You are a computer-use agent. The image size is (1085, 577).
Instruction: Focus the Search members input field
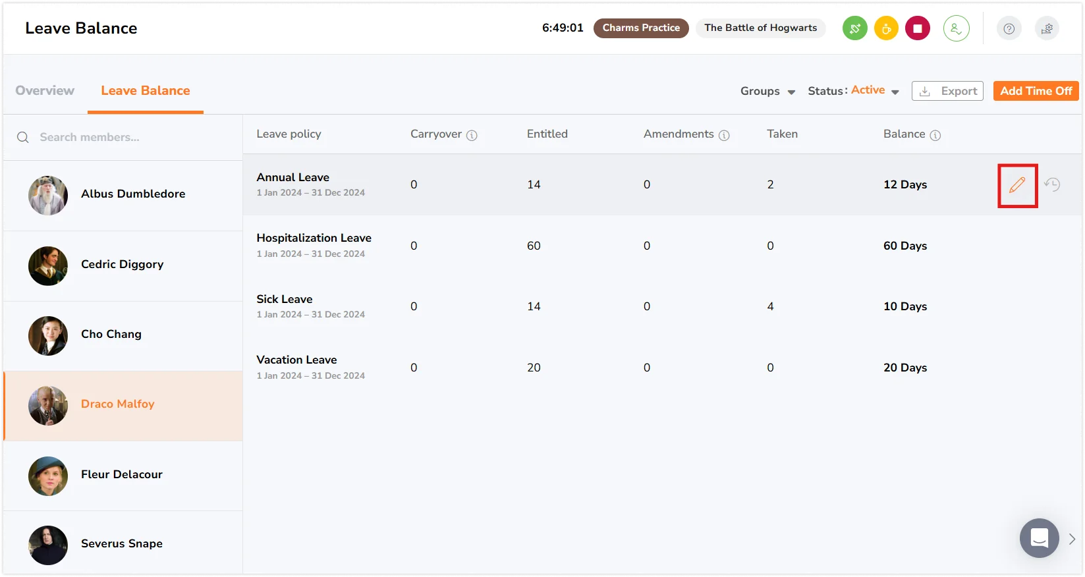(x=123, y=137)
